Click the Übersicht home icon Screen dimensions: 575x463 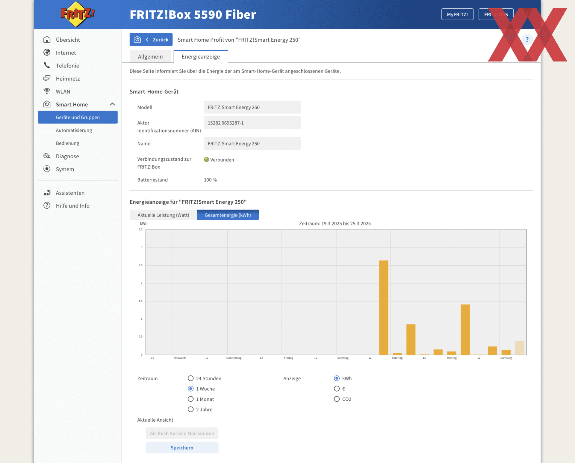click(47, 40)
